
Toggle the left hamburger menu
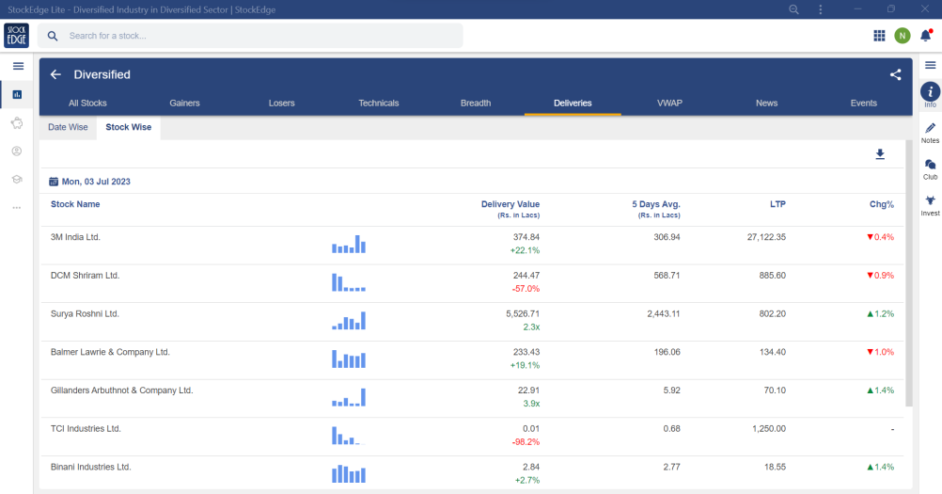tap(17, 66)
